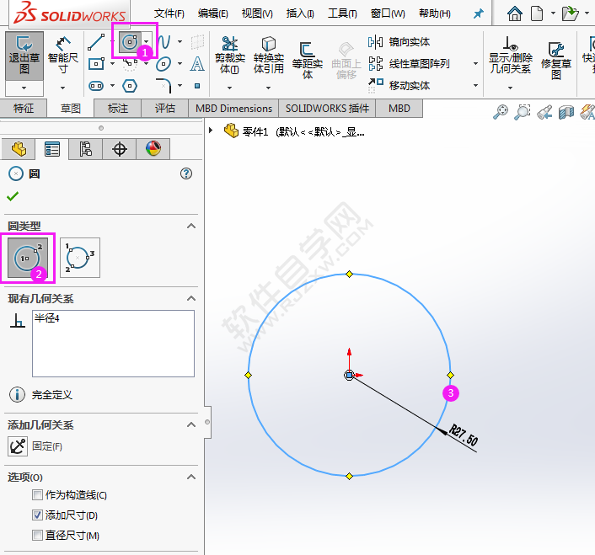Open help for the circle property panel
The image size is (595, 555).
tap(186, 173)
